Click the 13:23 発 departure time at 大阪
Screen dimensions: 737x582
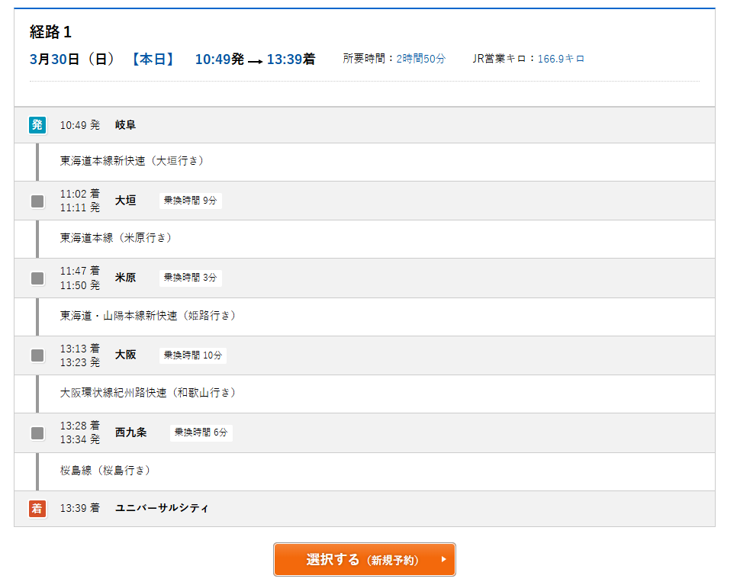80,362
